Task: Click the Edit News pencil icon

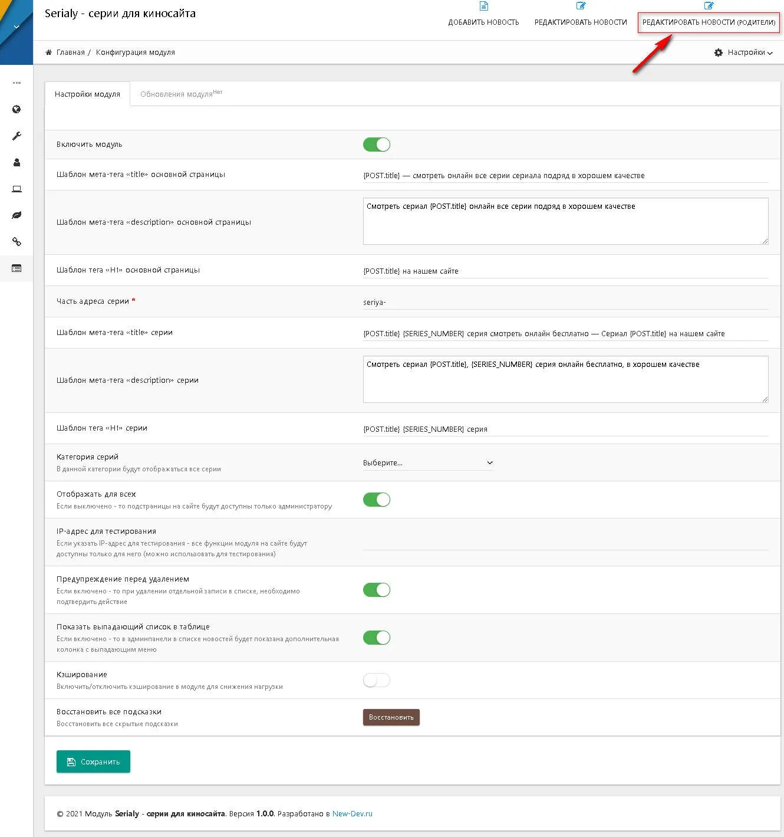Action: coord(581,6)
